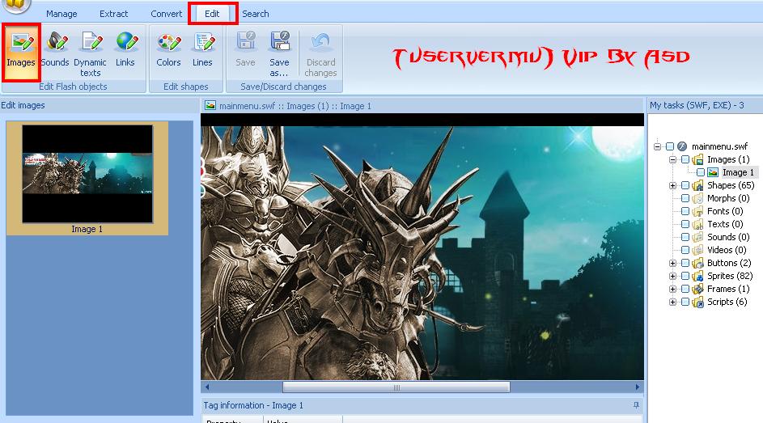Viewport: 763px width, 423px height.
Task: Switch to the Edit ribbon tab
Action: point(212,14)
